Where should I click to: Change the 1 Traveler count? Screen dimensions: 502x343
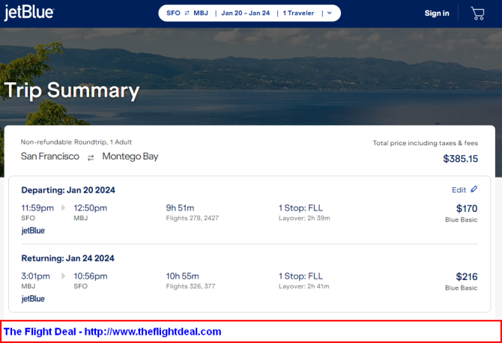298,13
